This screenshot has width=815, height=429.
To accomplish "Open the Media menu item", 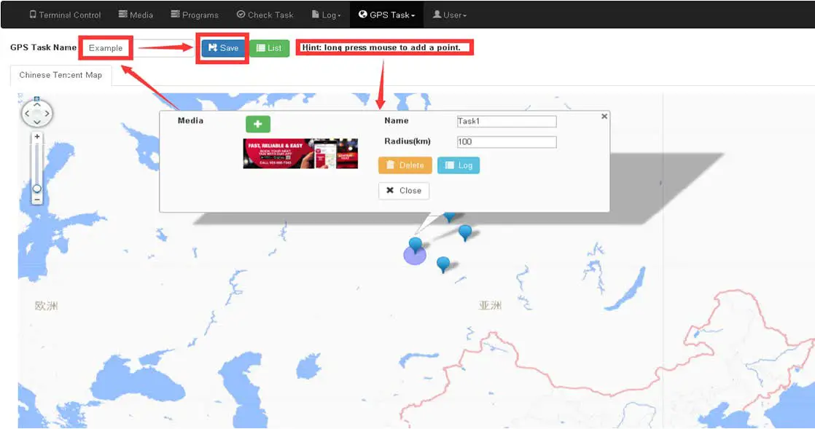I will coord(136,15).
